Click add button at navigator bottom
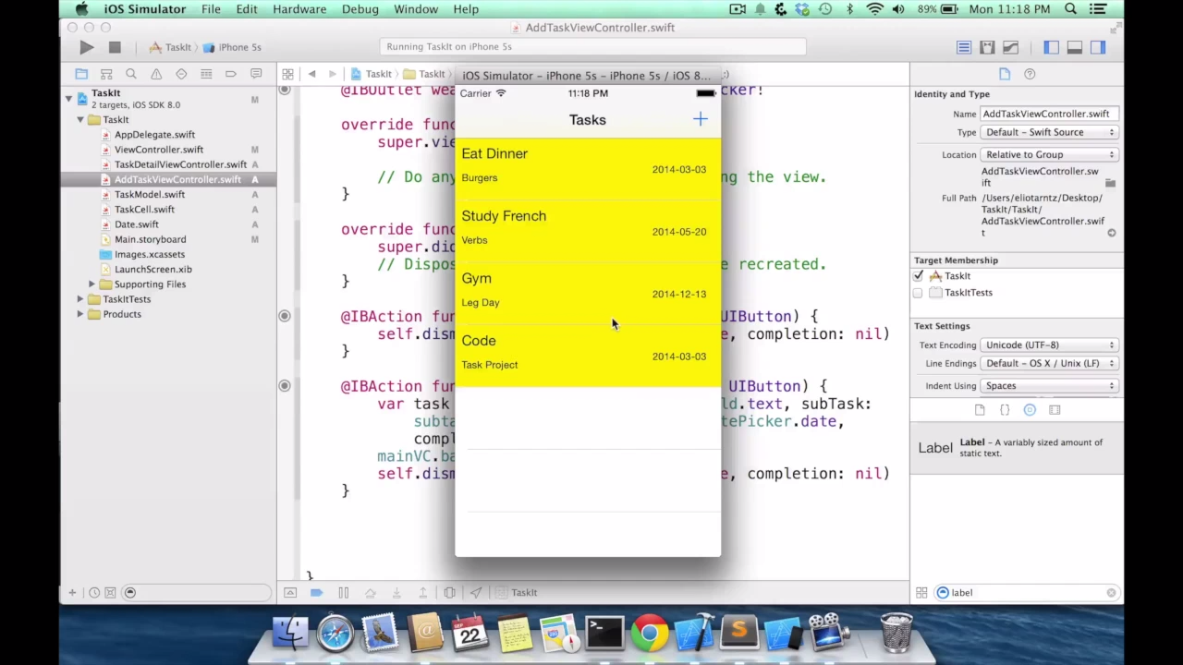Screen dimensions: 1183x665 [72, 593]
